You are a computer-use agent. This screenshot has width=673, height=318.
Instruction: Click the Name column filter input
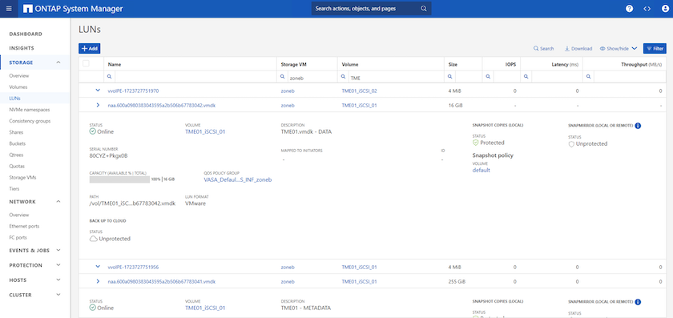pos(195,76)
